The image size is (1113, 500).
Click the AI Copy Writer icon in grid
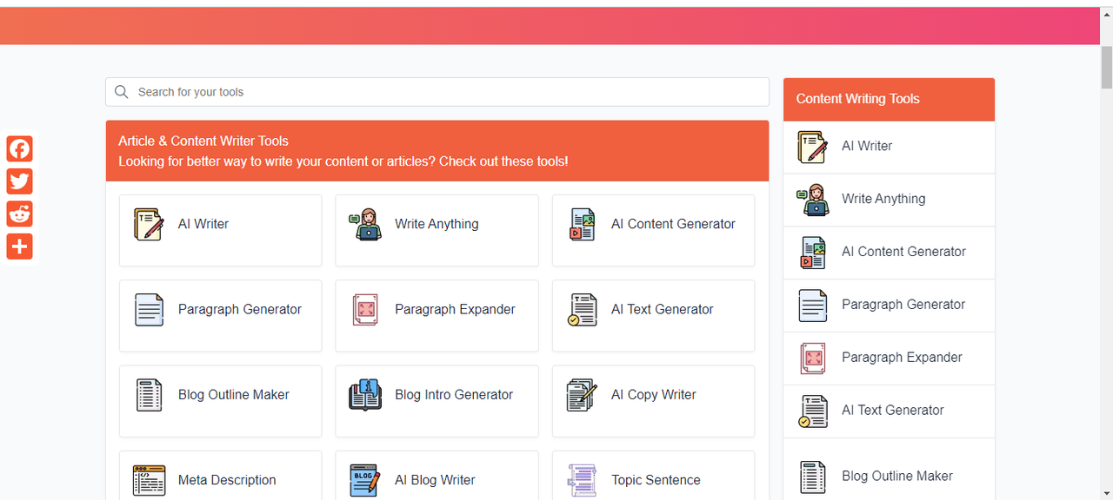(x=582, y=395)
